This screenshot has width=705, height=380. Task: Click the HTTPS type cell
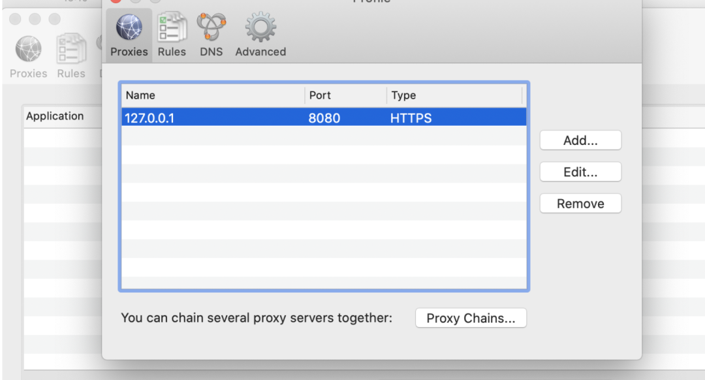(x=411, y=119)
